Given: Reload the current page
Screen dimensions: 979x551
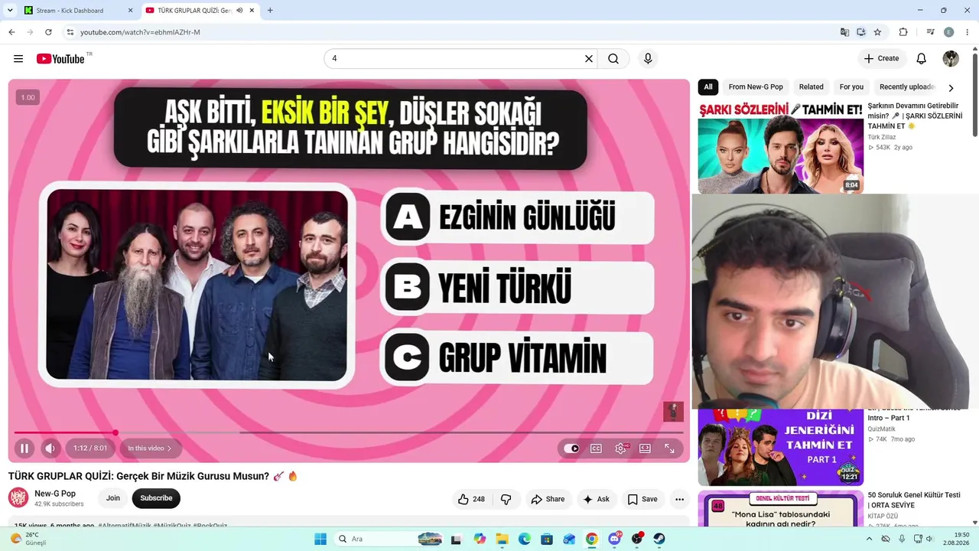Looking at the screenshot, I should coord(48,32).
